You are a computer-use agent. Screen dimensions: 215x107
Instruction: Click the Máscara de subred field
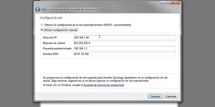coord(124,43)
